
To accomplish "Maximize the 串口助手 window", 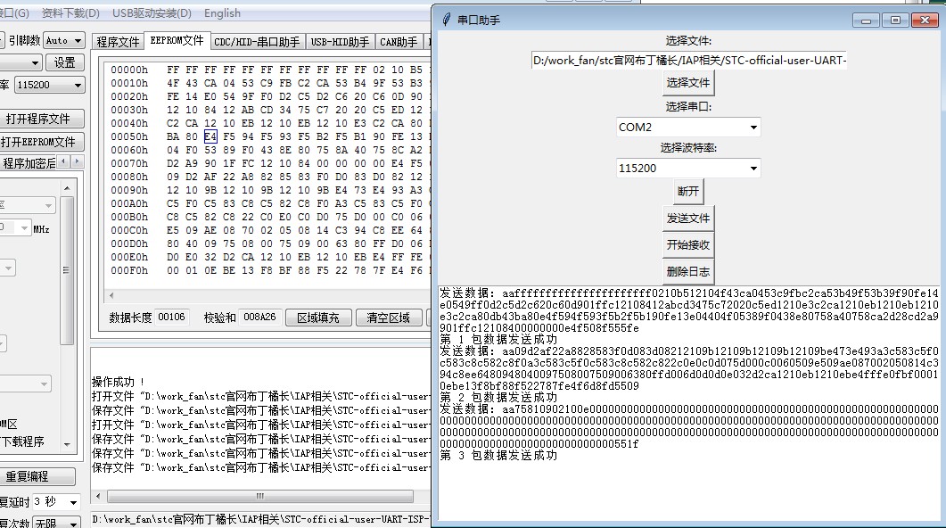I will (895, 21).
